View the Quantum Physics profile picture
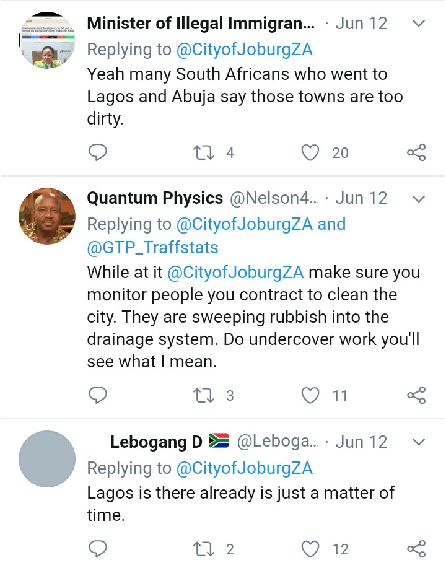446x568 pixels. coord(47,216)
